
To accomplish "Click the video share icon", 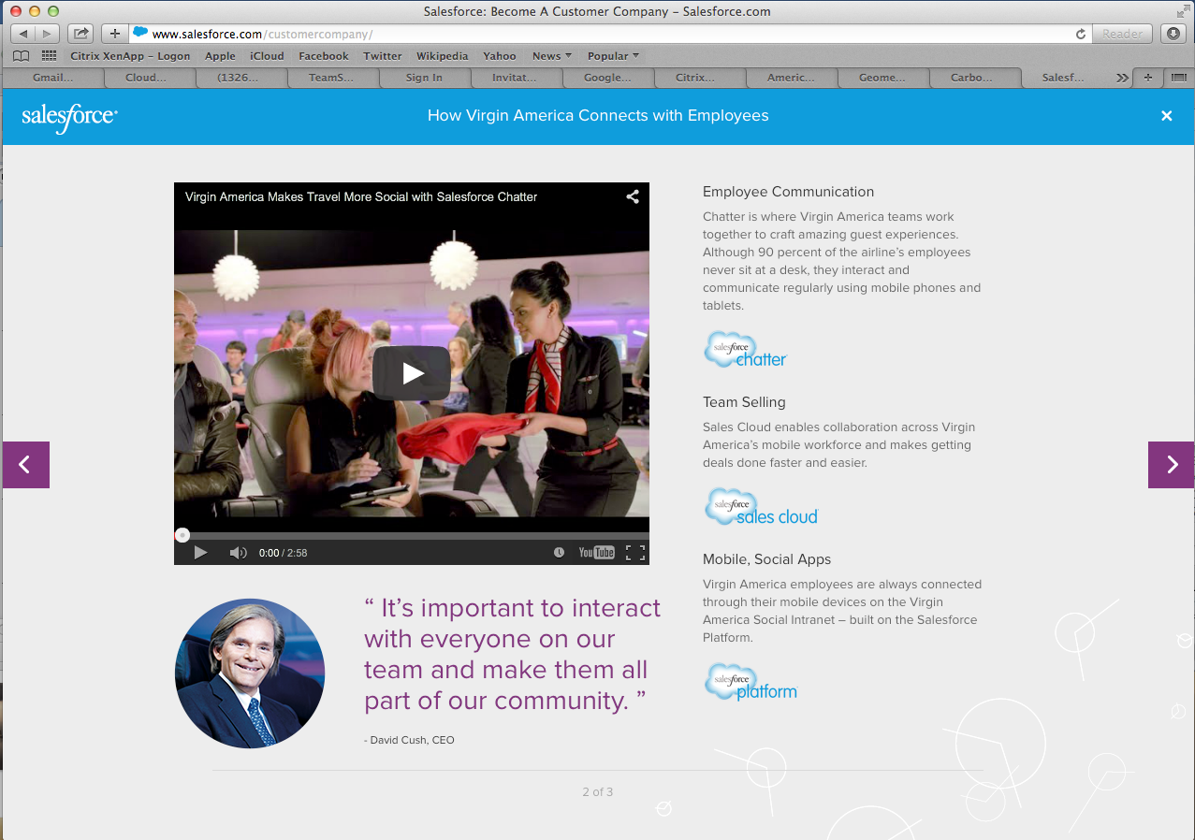I will (633, 196).
